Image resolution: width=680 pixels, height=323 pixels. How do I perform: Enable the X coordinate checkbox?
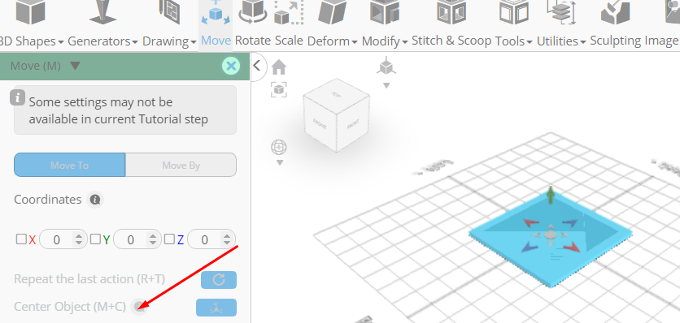[21, 239]
